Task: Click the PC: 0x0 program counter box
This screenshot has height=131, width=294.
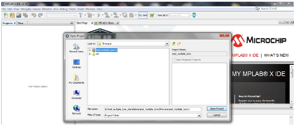Action: [x=143, y=15]
